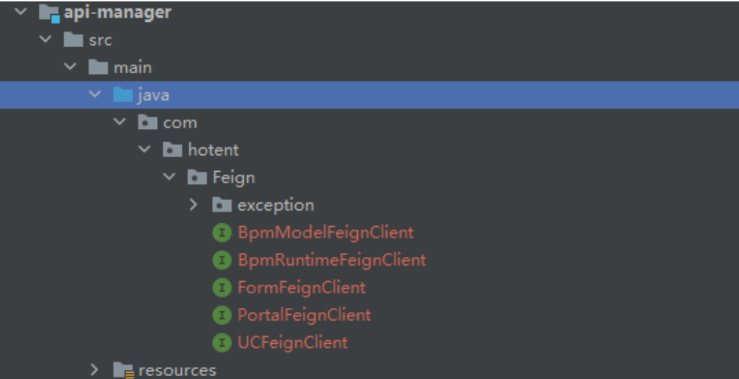Click the resources folder icon
The image size is (739, 379).
[x=123, y=370]
